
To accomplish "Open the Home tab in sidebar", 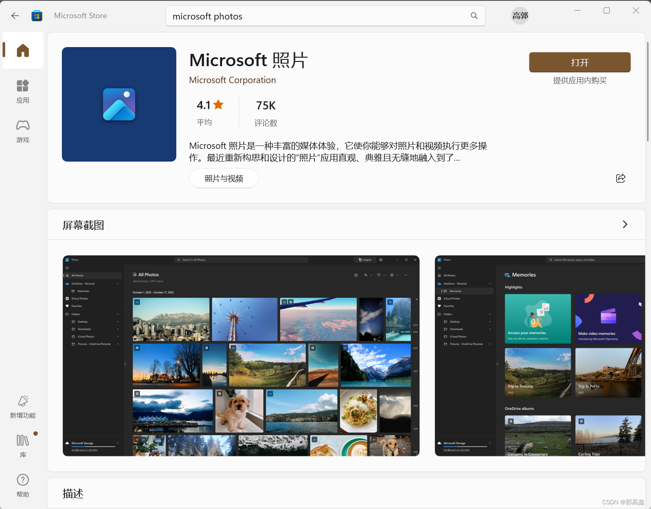I will point(23,50).
